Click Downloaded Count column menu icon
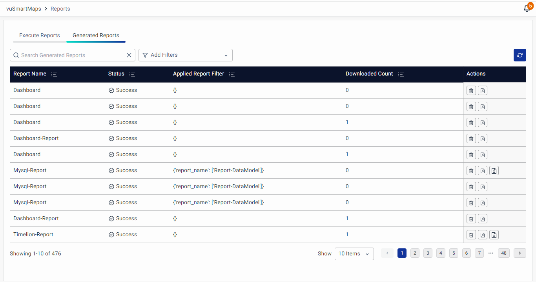536x282 pixels. point(401,74)
